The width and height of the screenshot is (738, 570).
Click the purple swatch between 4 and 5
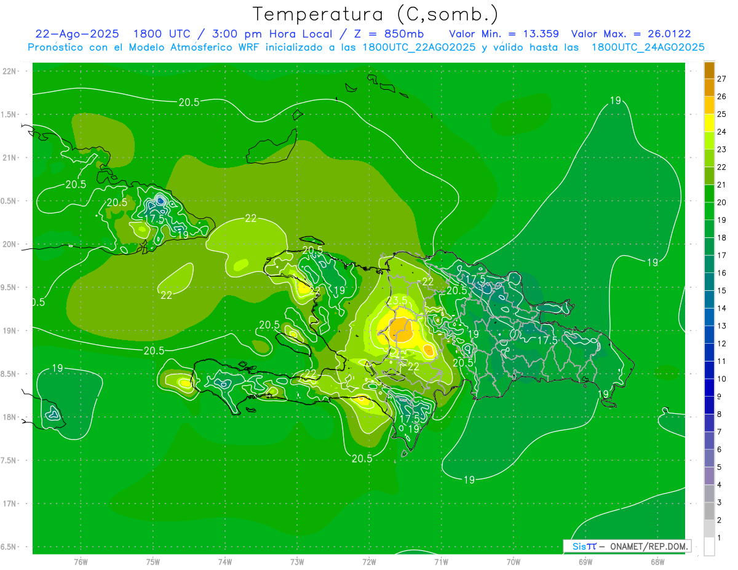pos(709,476)
